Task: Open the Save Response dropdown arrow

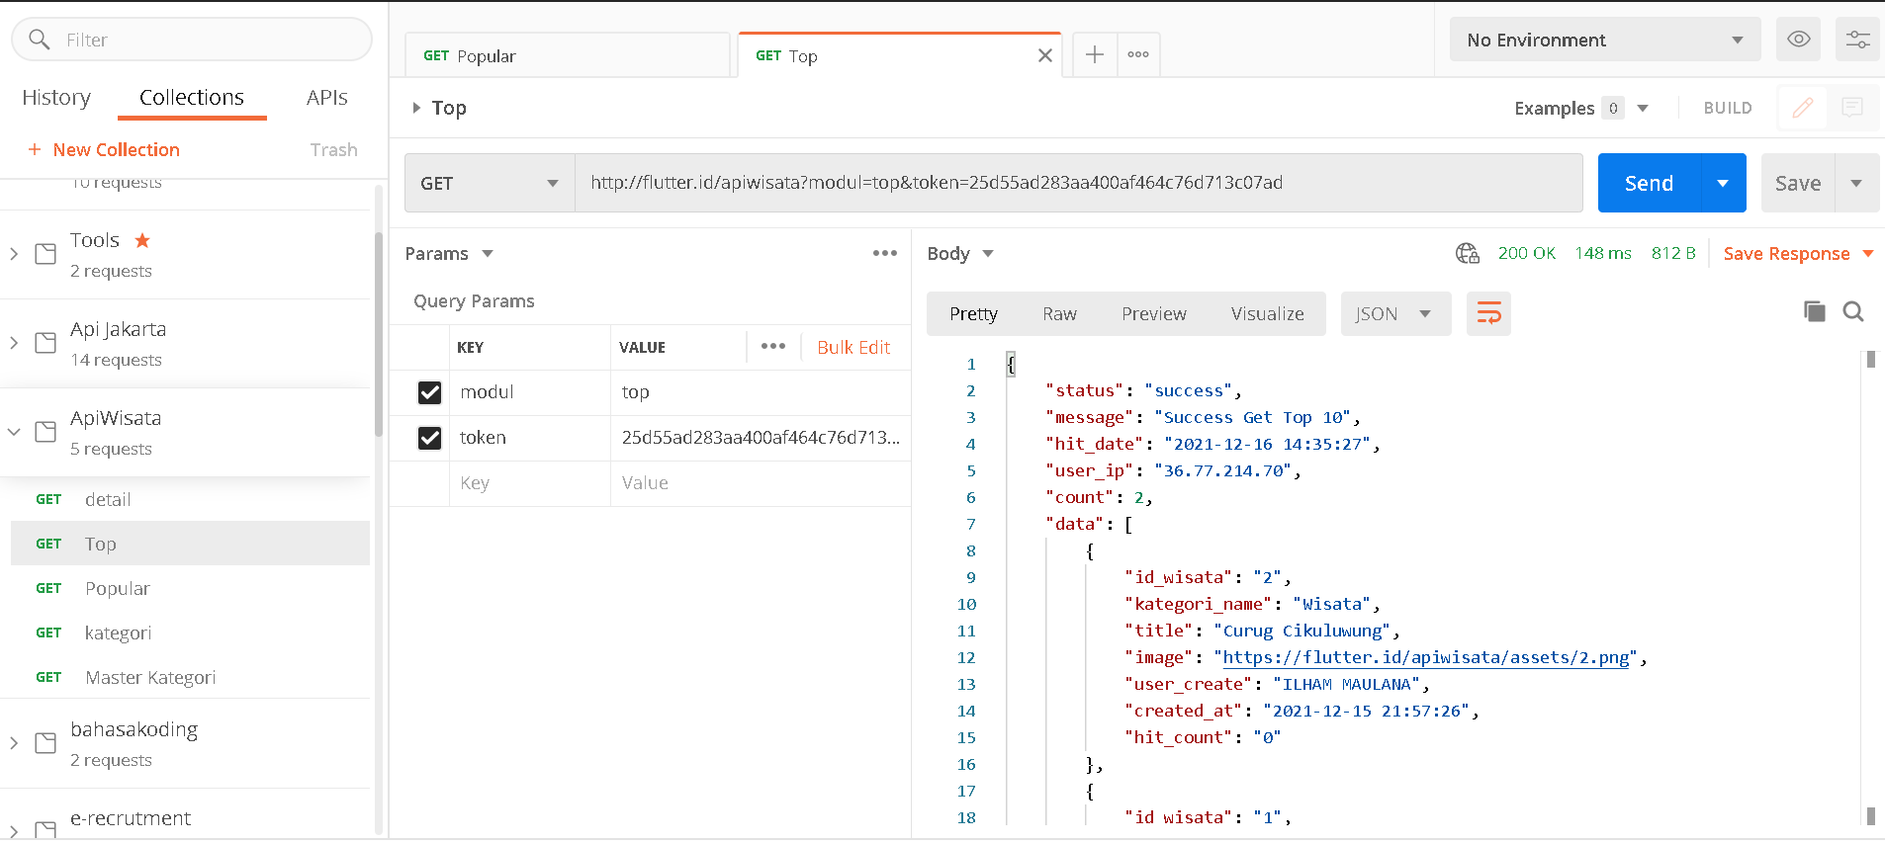Action: (x=1868, y=254)
